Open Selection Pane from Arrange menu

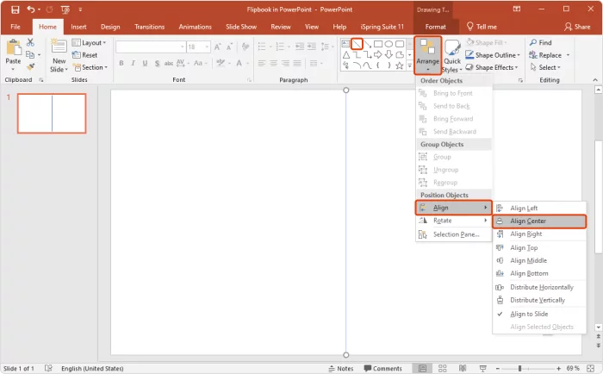[454, 234]
